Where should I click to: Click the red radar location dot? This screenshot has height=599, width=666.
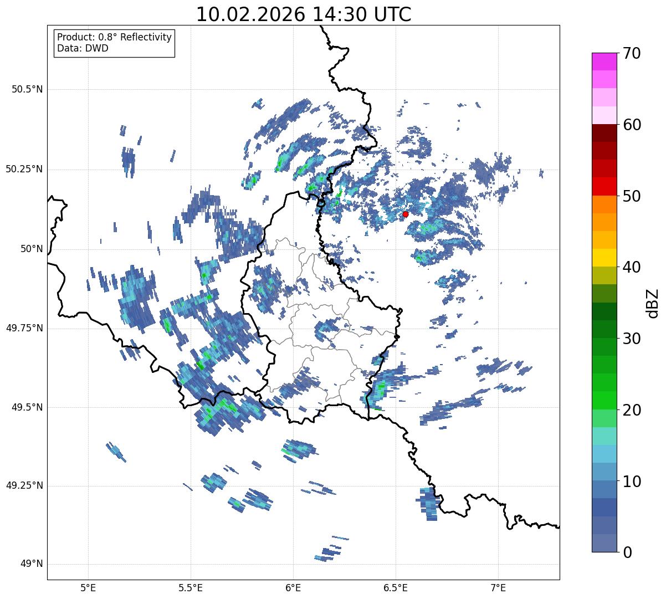(x=406, y=214)
